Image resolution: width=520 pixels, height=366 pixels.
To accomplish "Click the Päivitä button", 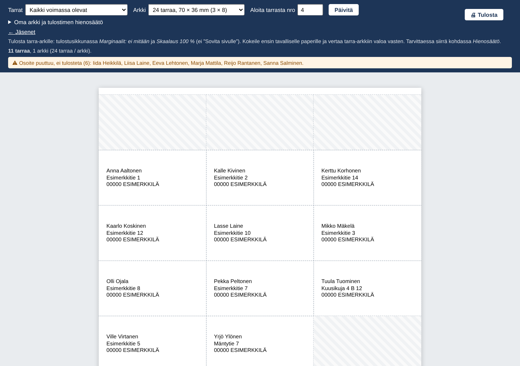I will (x=343, y=10).
